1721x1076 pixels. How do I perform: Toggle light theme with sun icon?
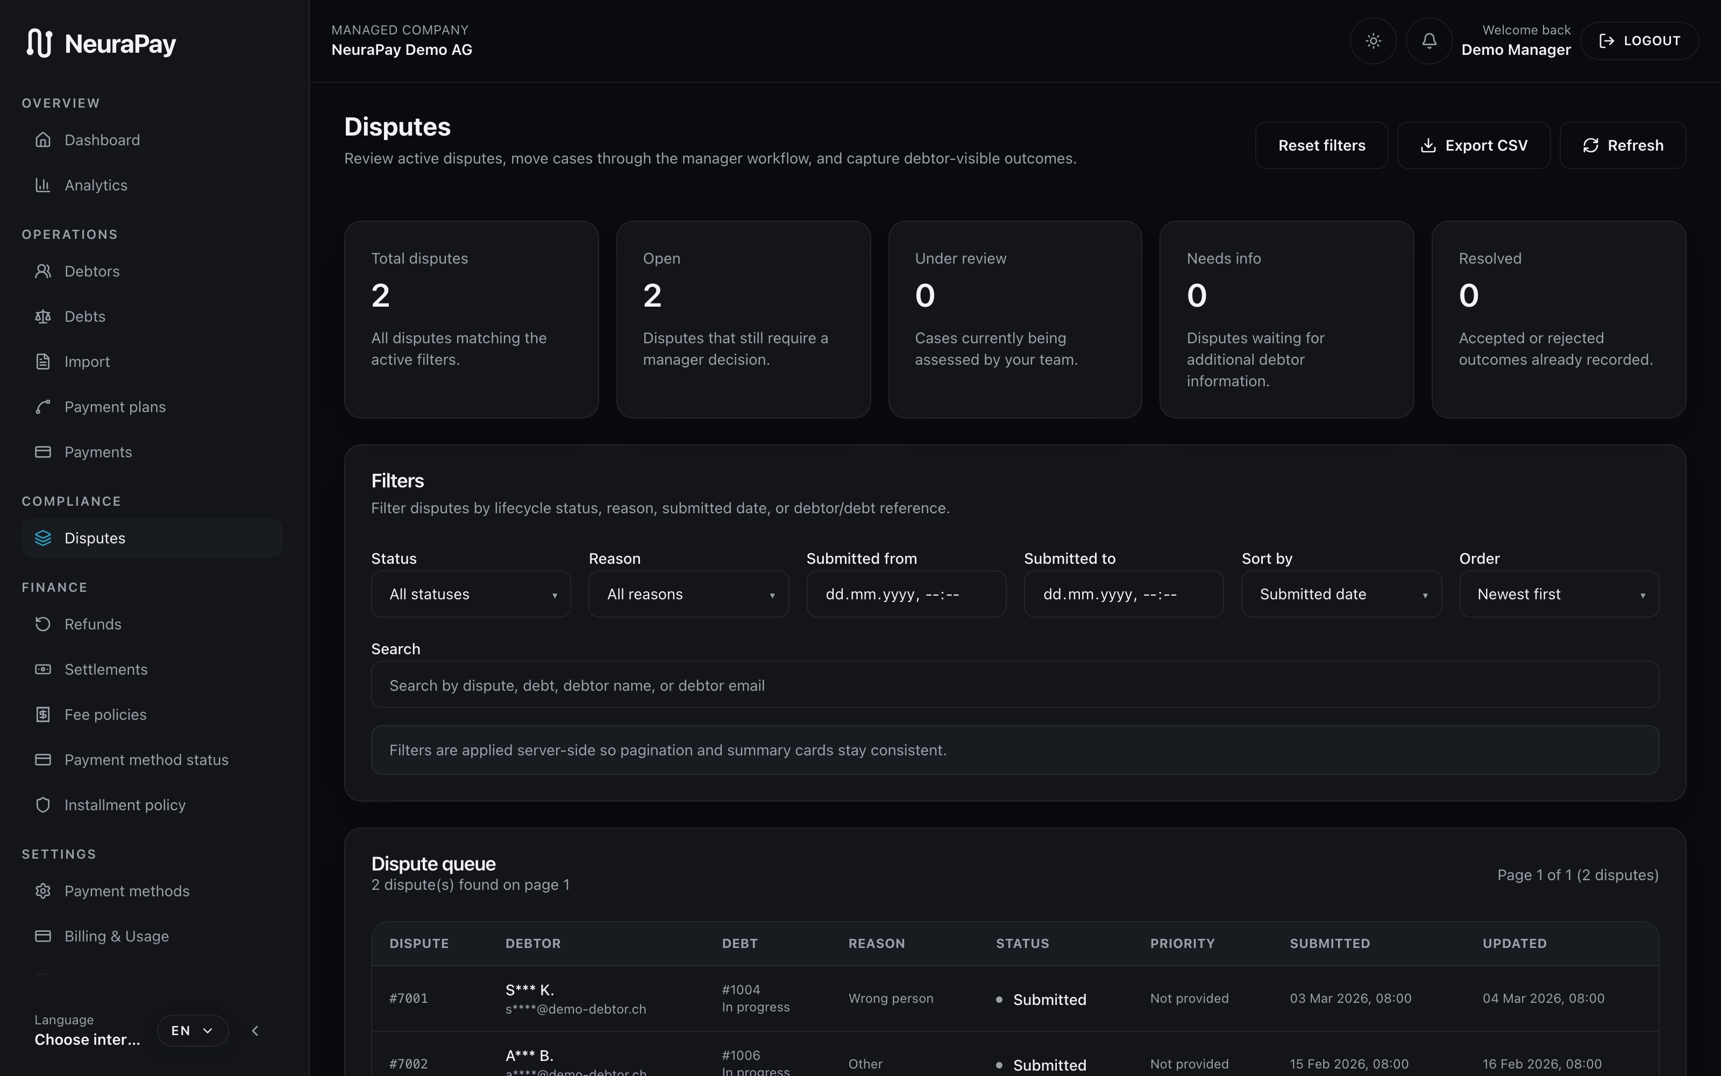[1373, 41]
